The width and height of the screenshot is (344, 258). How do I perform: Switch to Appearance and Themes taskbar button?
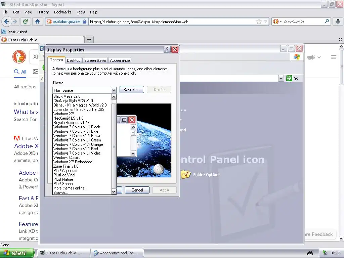tap(117, 253)
